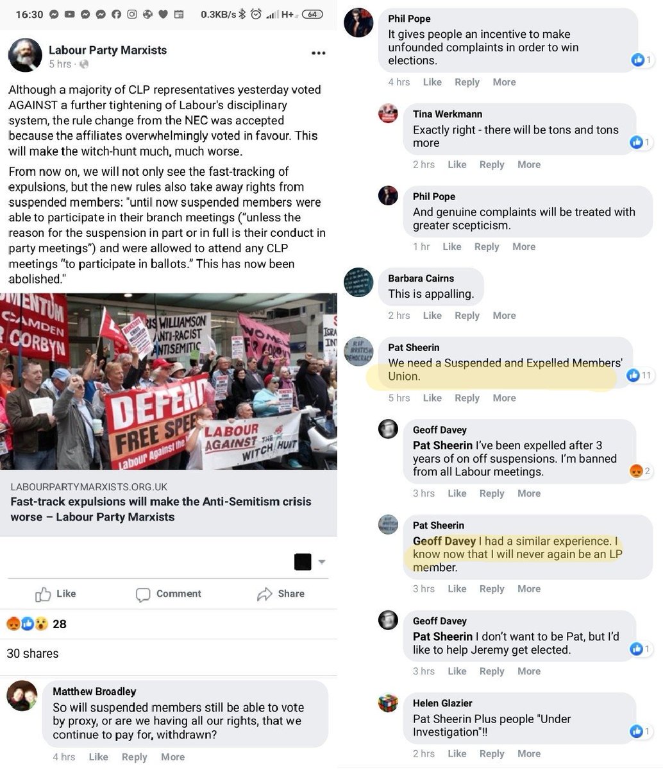Select the black square commenting identity swatch

coord(303,561)
